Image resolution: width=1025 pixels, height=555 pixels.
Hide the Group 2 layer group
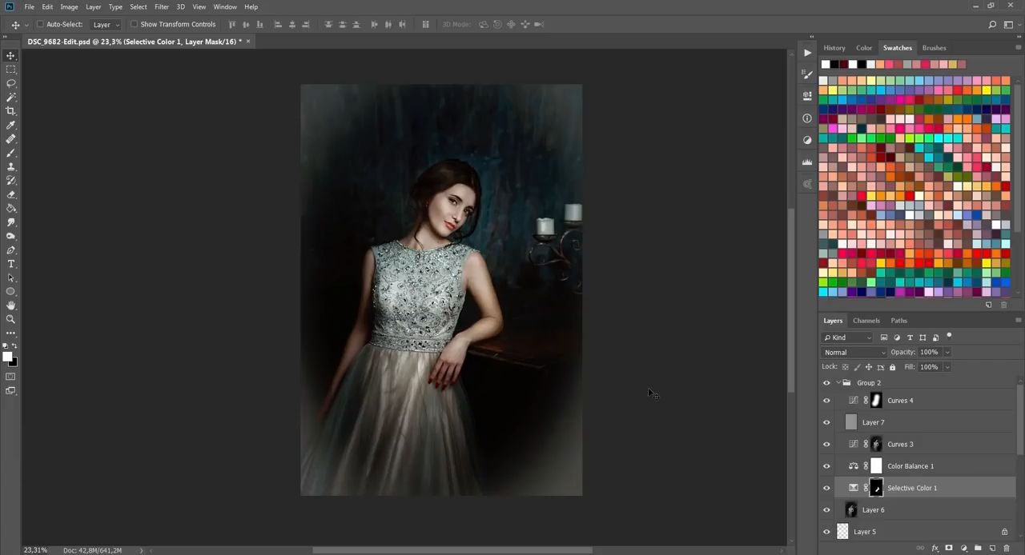pyautogui.click(x=826, y=383)
